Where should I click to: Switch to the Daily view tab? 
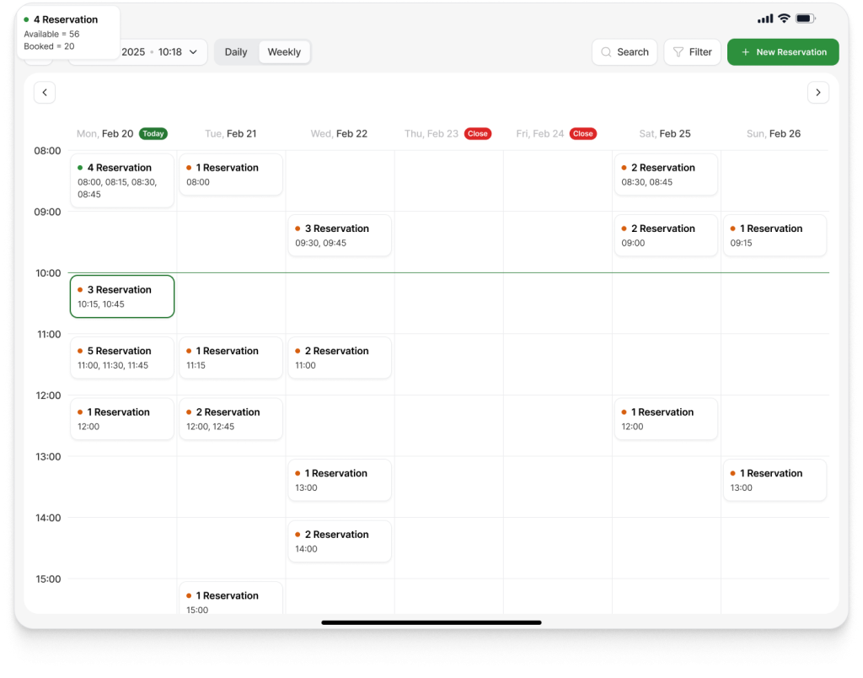[236, 52]
